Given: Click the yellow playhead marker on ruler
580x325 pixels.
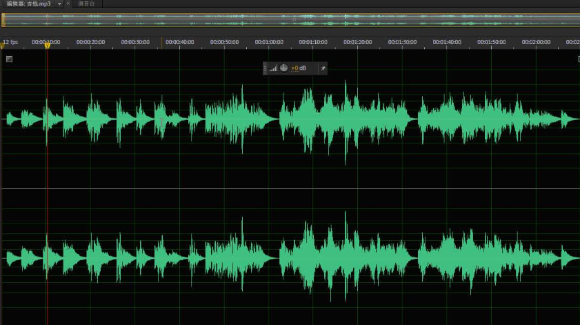Looking at the screenshot, I should click(x=47, y=46).
